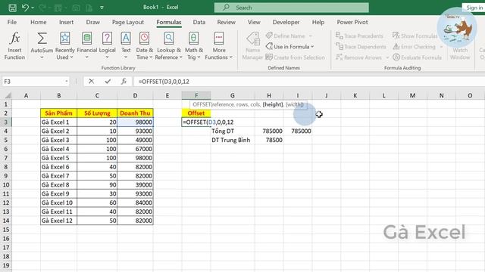
Task: Switch to the Insert tab
Action: (66, 22)
